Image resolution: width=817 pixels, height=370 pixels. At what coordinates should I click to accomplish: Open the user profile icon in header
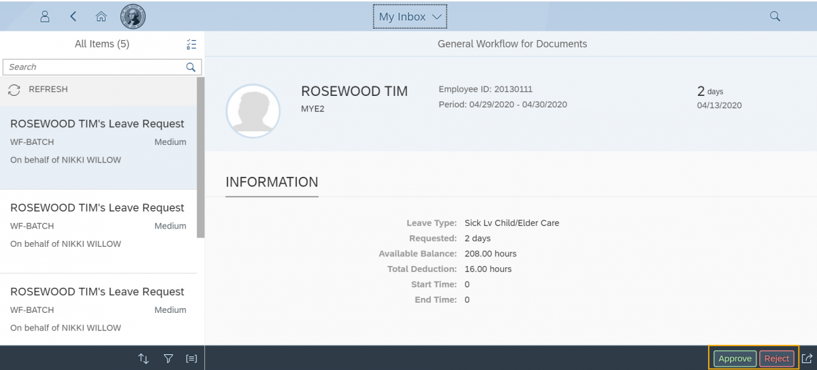pos(45,16)
